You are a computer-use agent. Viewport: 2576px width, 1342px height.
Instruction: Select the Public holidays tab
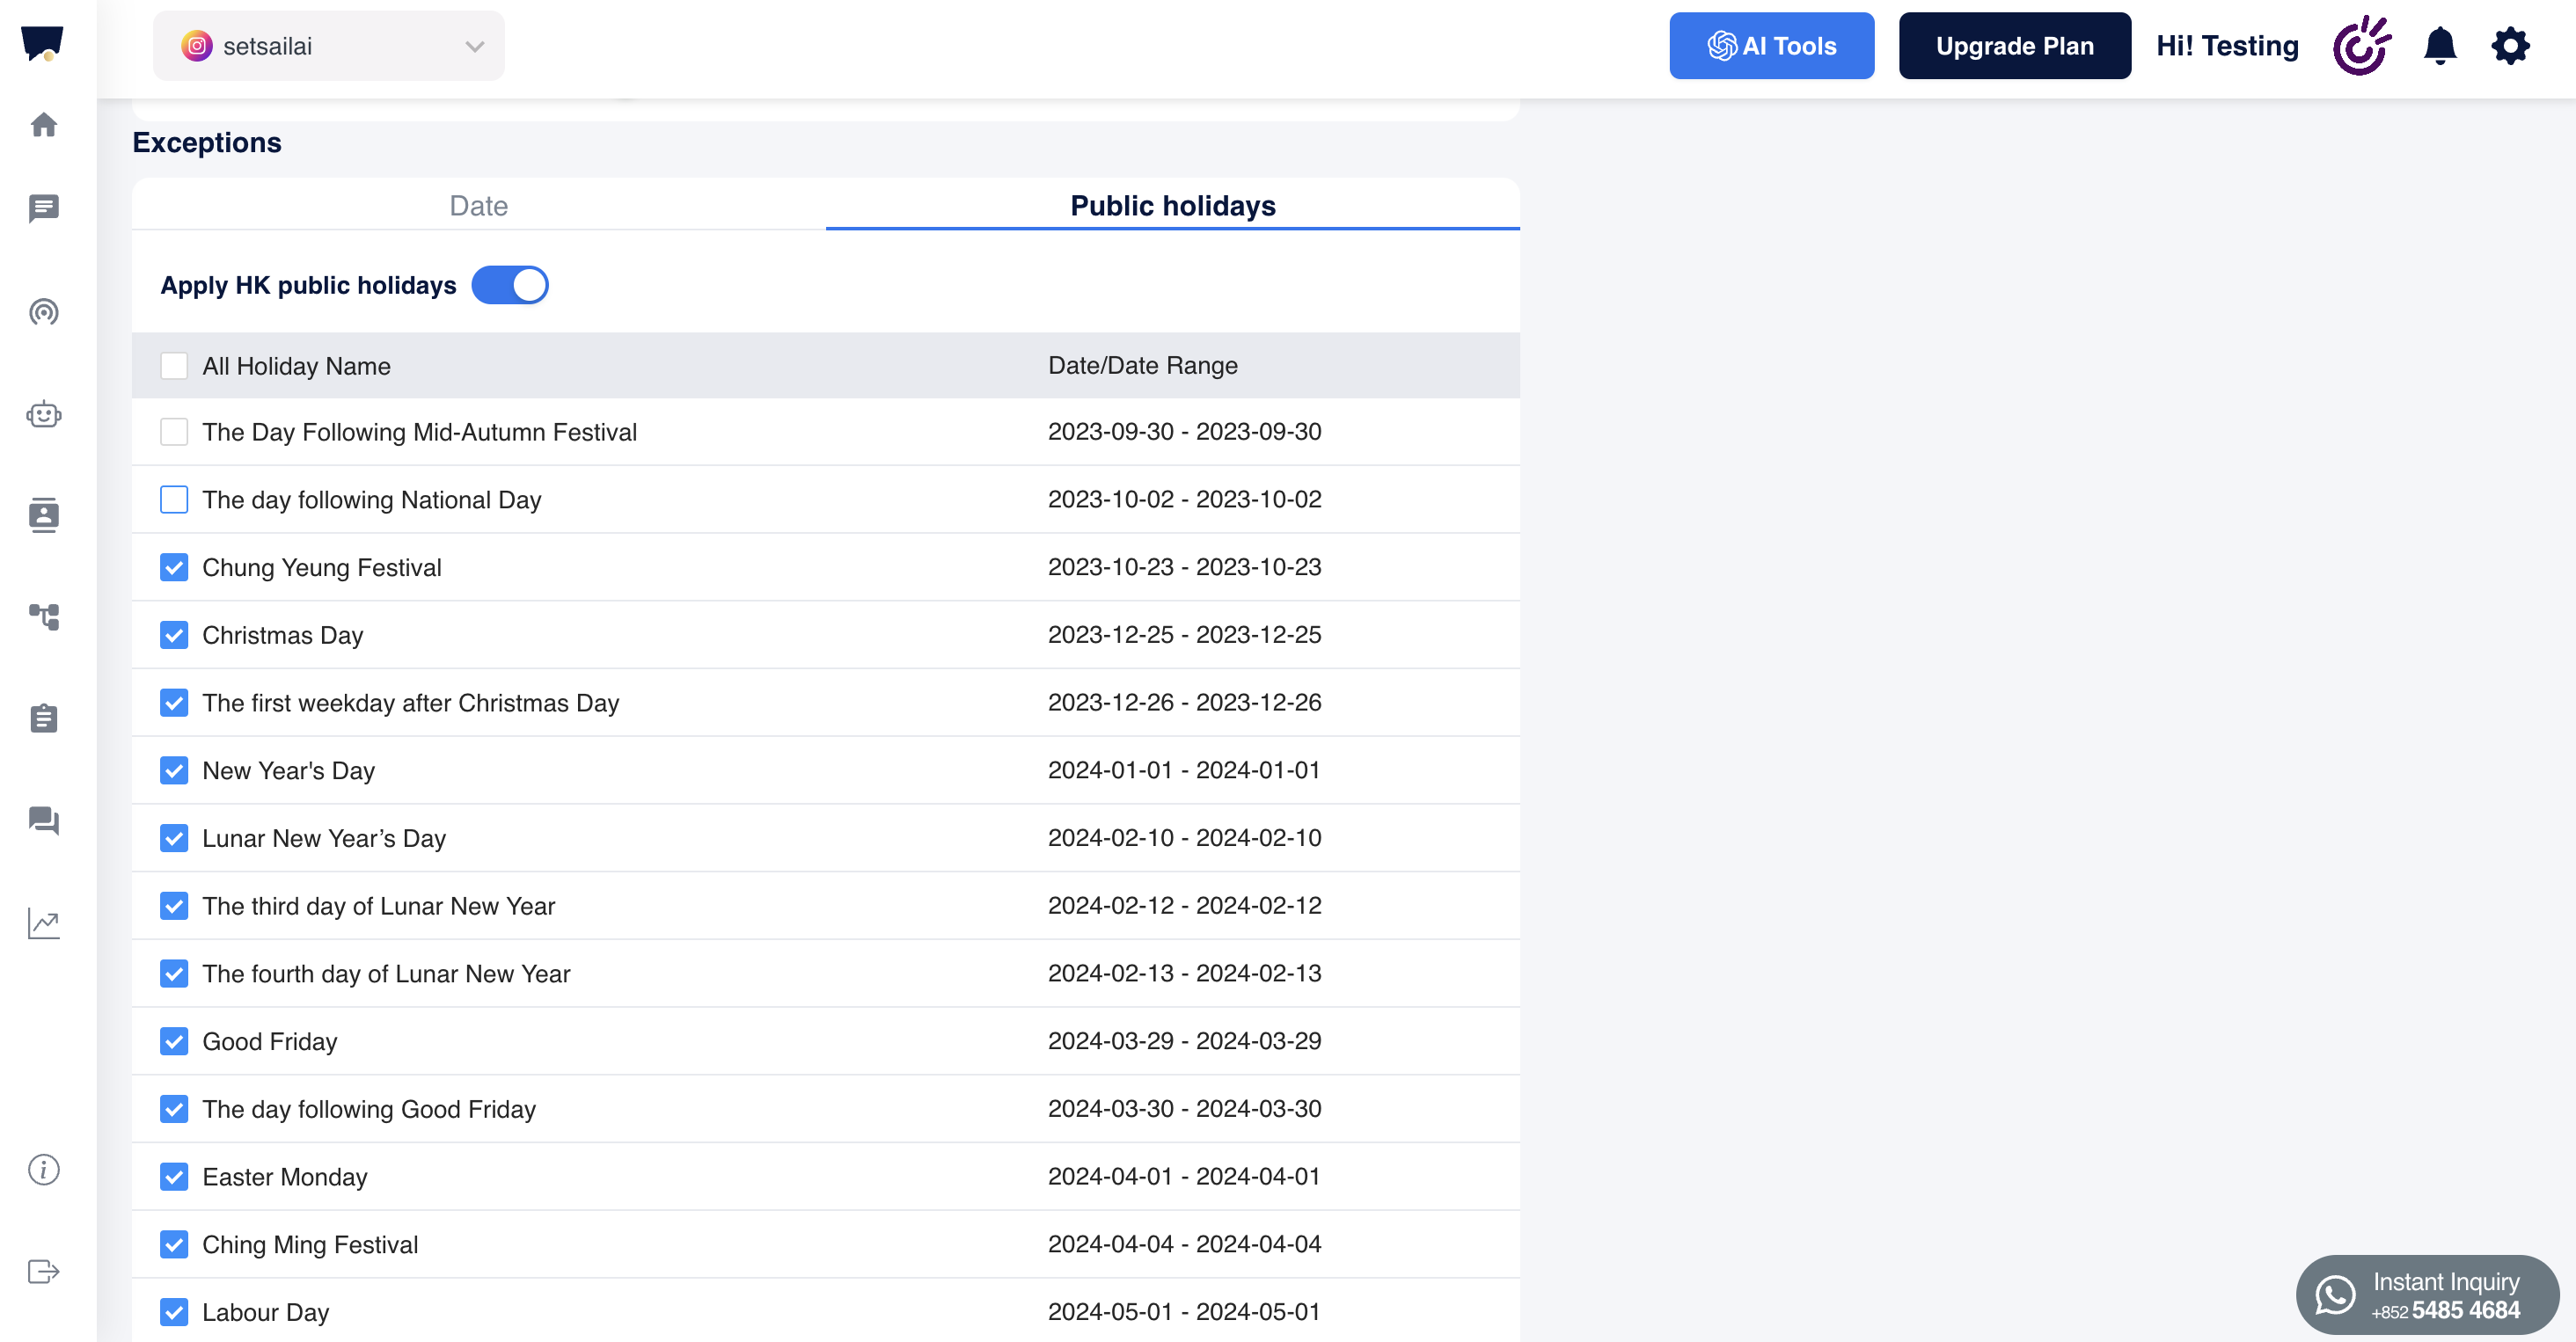tap(1172, 206)
